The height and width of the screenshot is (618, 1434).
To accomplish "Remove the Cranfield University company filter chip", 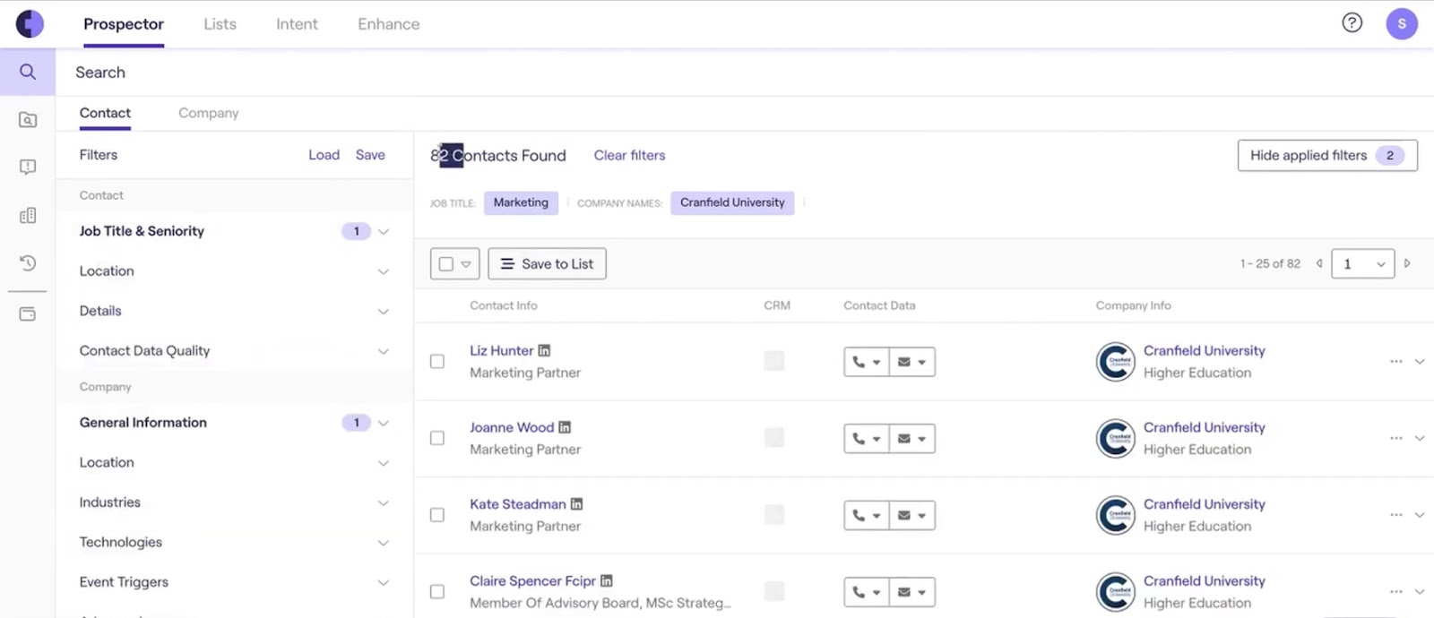I will tap(732, 203).
